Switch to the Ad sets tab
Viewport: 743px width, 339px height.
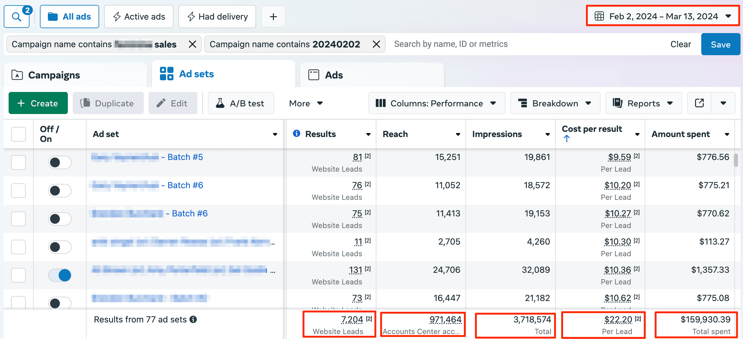pyautogui.click(x=224, y=74)
